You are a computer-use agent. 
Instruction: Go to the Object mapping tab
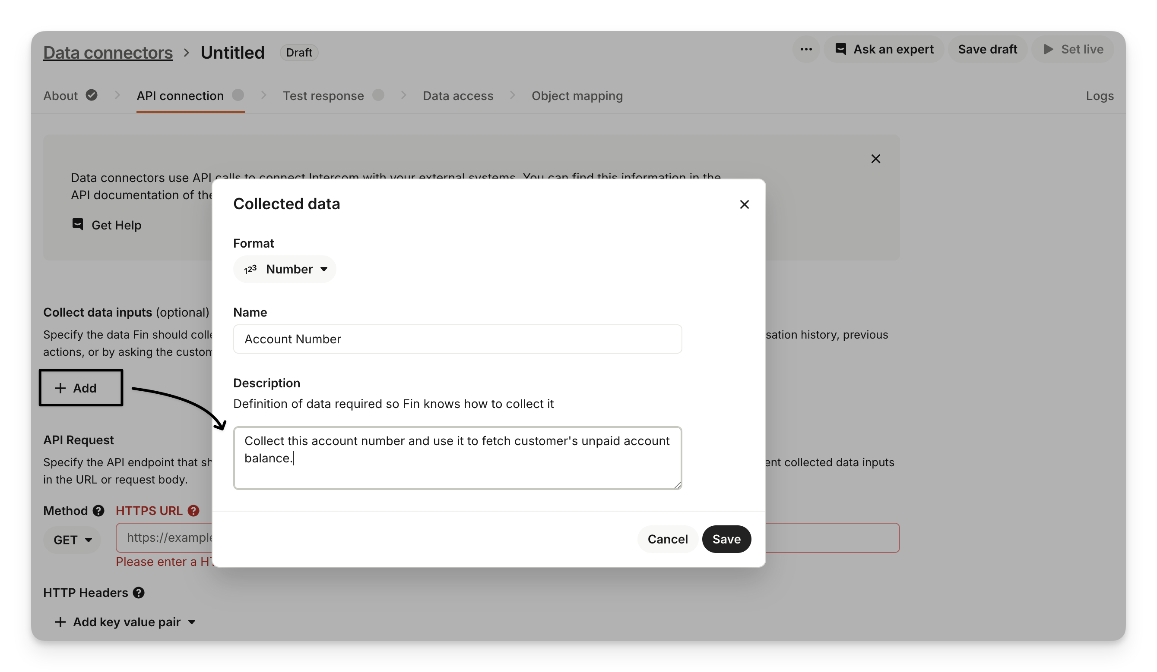577,96
